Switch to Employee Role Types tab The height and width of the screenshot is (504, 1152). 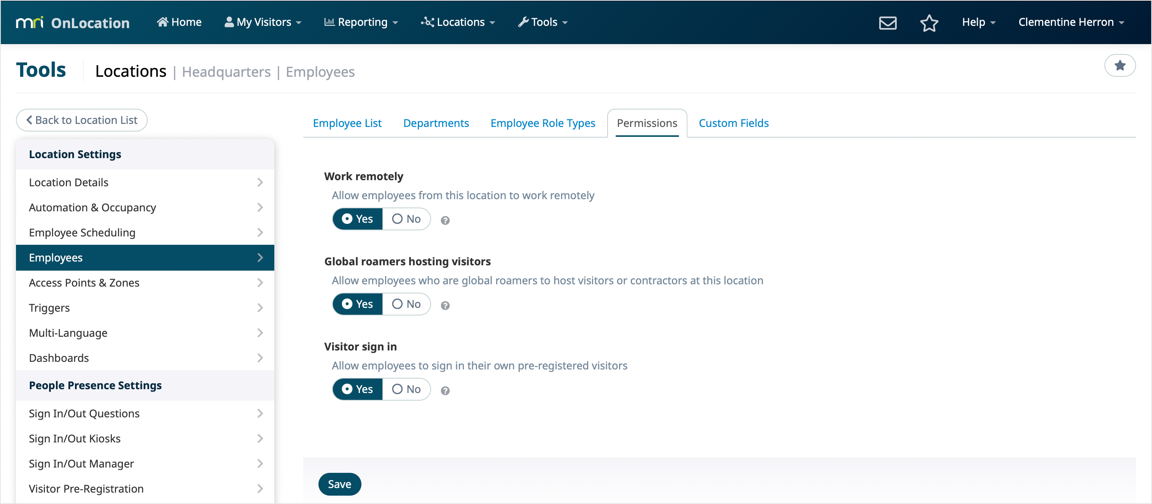[x=543, y=123]
